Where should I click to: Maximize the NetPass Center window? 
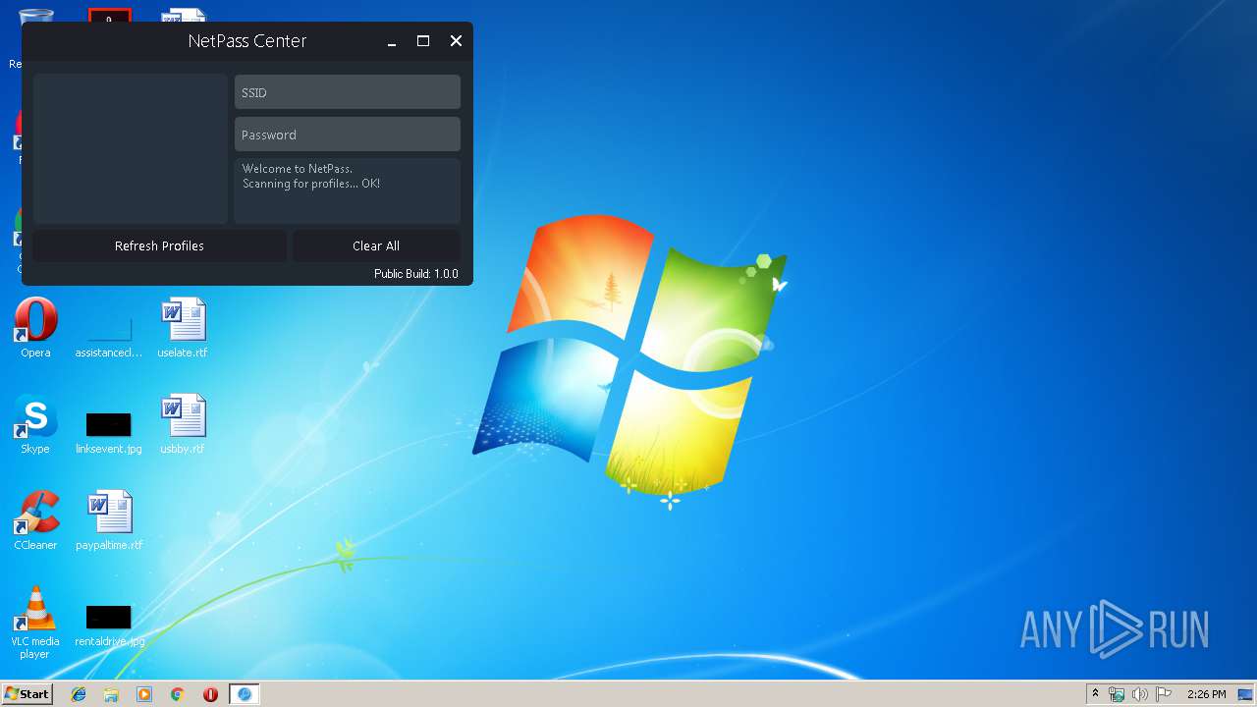pos(423,41)
